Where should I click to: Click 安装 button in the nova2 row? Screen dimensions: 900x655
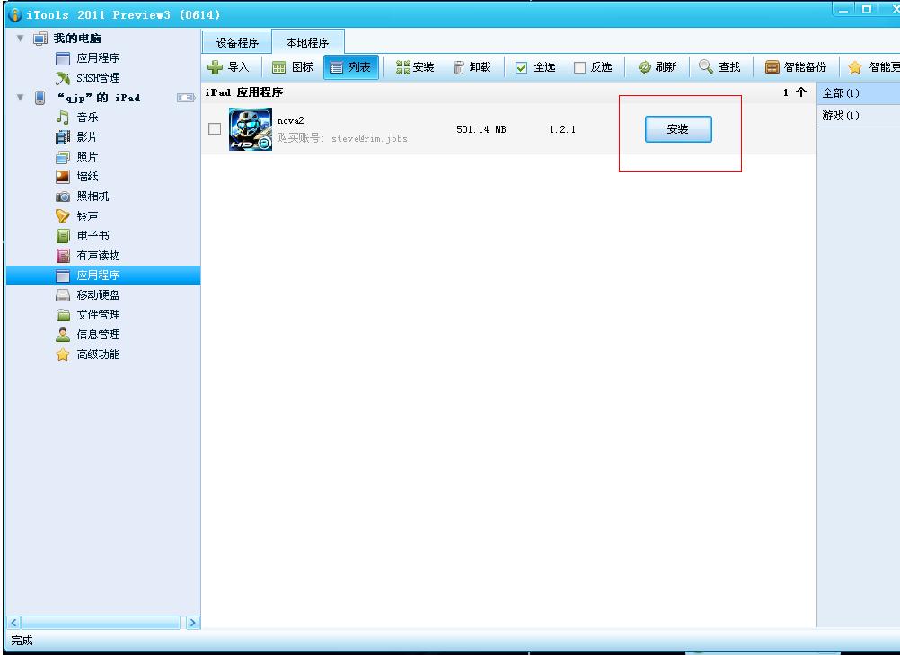[678, 129]
